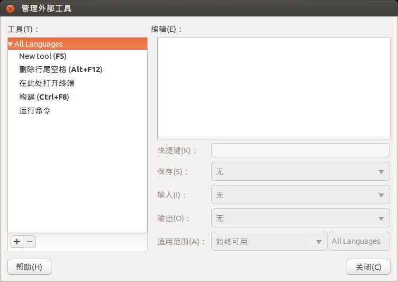Click the minus button to remove a tool
The image size is (398, 282).
[30, 242]
